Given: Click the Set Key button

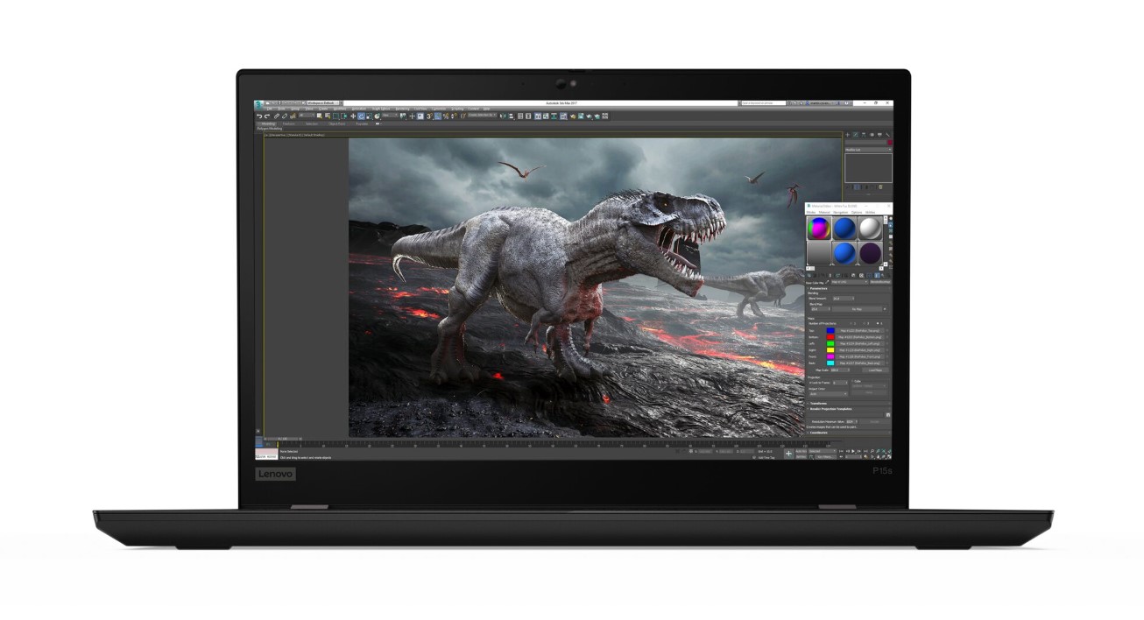Looking at the screenshot, I should point(801,456).
